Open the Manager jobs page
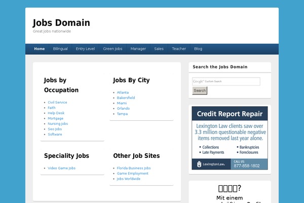This screenshot has width=304, height=203. pyautogui.click(x=138, y=49)
